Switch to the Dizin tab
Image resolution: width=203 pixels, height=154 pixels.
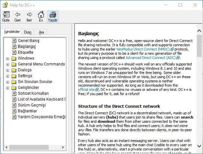click(28, 32)
